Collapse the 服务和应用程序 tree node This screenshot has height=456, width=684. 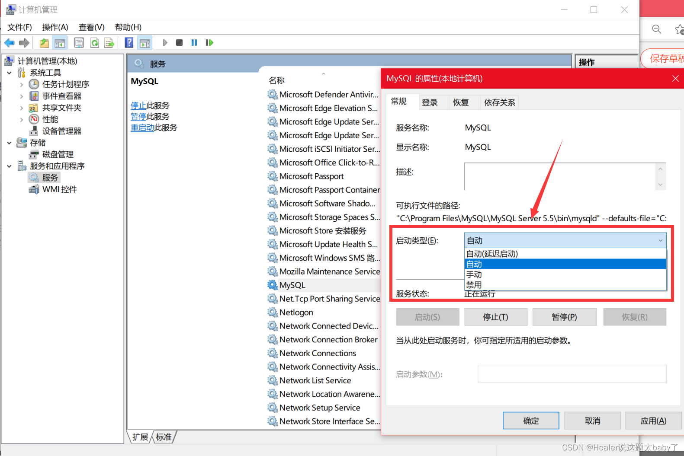[9, 166]
